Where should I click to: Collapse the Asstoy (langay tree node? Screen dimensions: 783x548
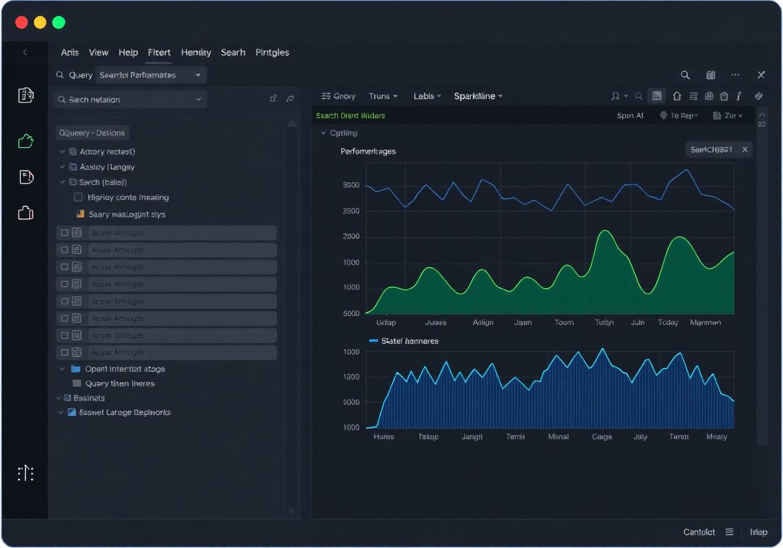[62, 167]
